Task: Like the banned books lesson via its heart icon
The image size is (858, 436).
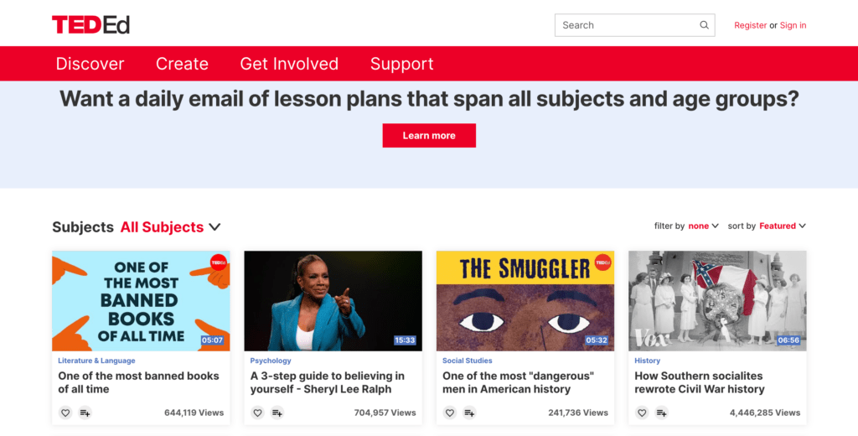Action: 65,413
